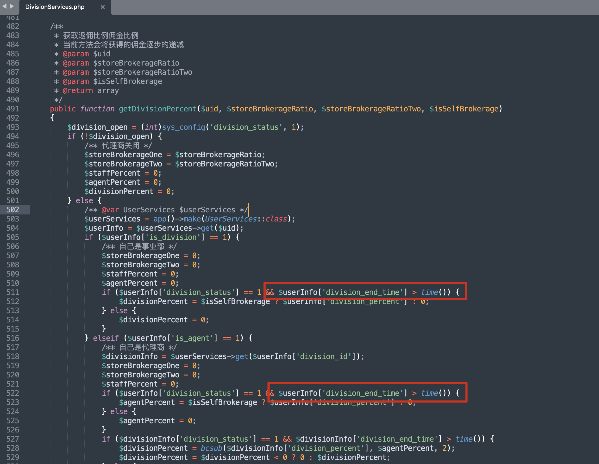Click the sys_config function call
Viewport: 599px width, 464px height.
[184, 127]
